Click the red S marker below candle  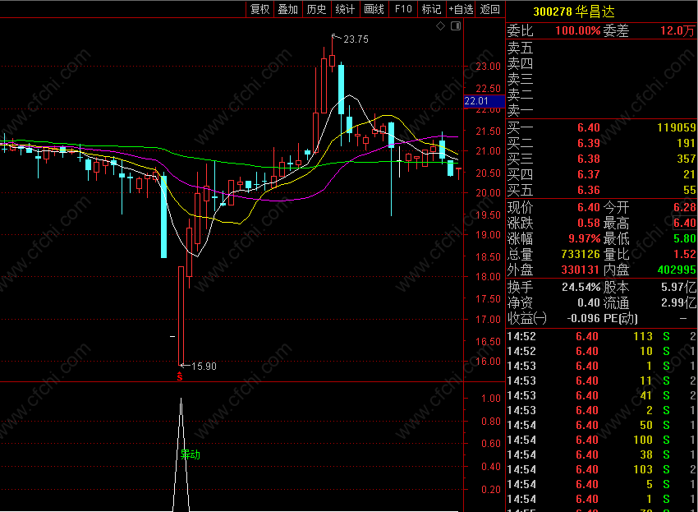click(179, 377)
